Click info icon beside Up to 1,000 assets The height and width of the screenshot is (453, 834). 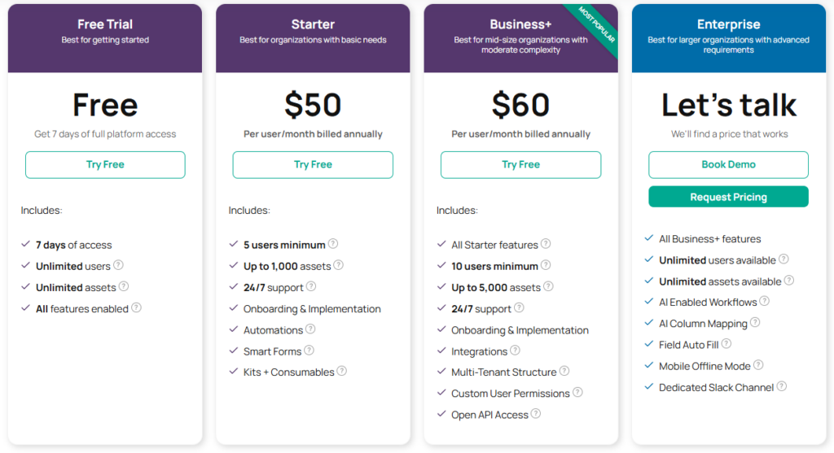(x=338, y=265)
